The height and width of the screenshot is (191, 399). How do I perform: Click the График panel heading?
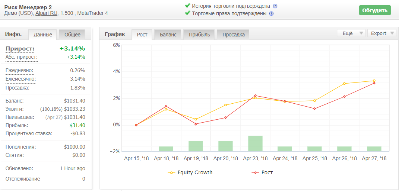115,34
